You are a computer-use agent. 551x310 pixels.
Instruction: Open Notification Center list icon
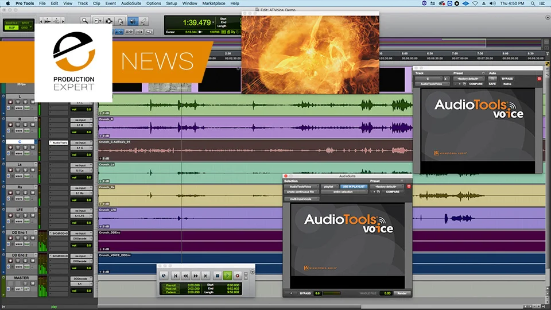point(542,3)
